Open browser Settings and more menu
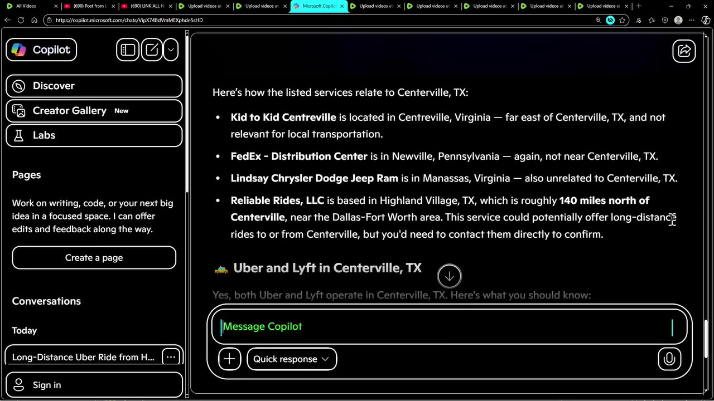The image size is (714, 401). point(692,20)
